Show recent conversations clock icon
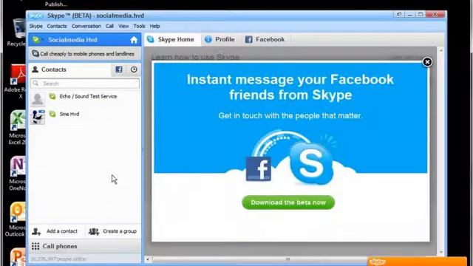The height and width of the screenshot is (266, 473). pos(134,69)
